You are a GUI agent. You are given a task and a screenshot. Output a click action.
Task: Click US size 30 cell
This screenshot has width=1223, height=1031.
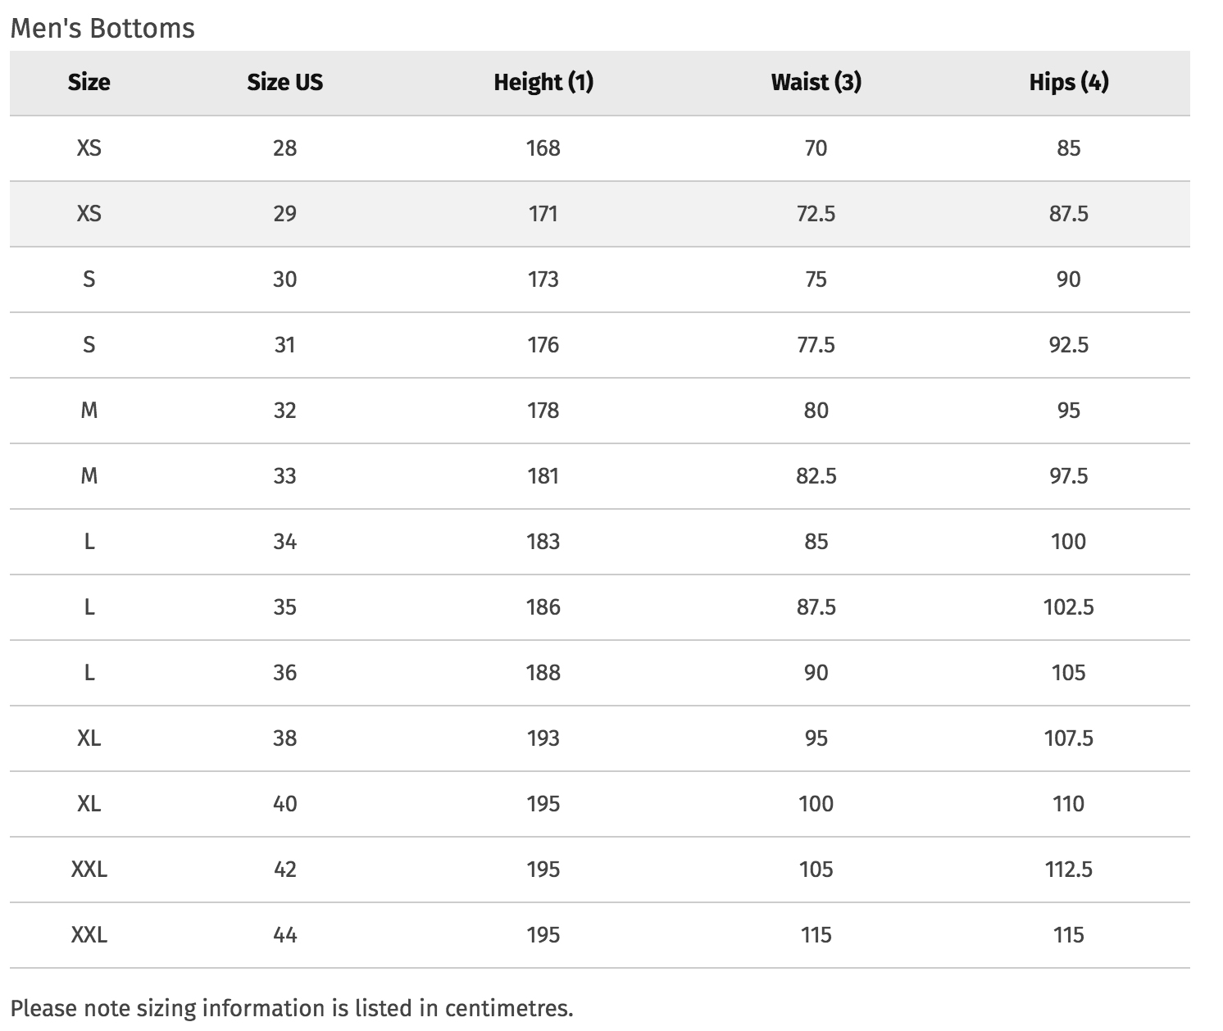(x=284, y=279)
